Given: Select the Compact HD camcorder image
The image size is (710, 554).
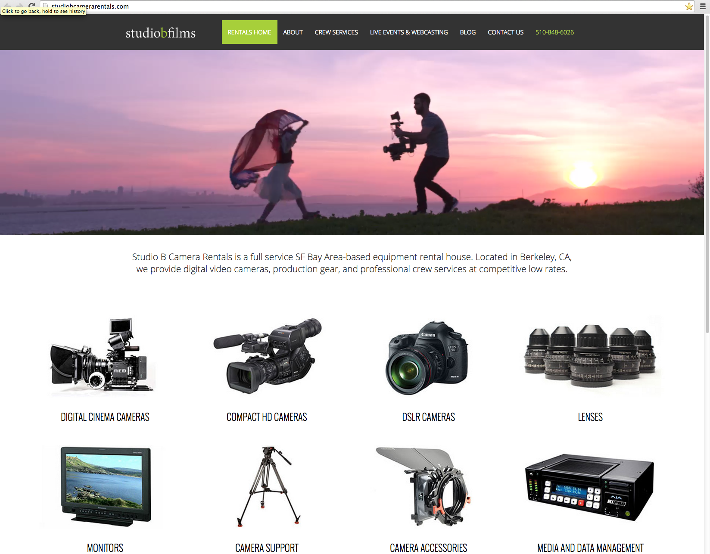Looking at the screenshot, I should pyautogui.click(x=267, y=356).
